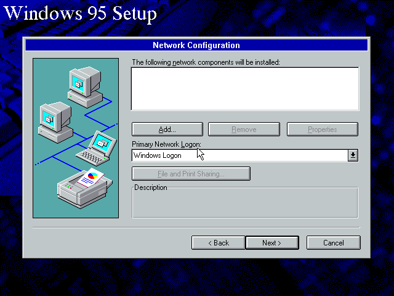Click the laptop computer illustration

(97, 149)
